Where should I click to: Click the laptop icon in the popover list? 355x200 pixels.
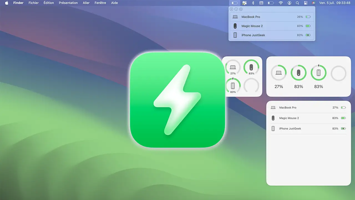click(x=235, y=17)
